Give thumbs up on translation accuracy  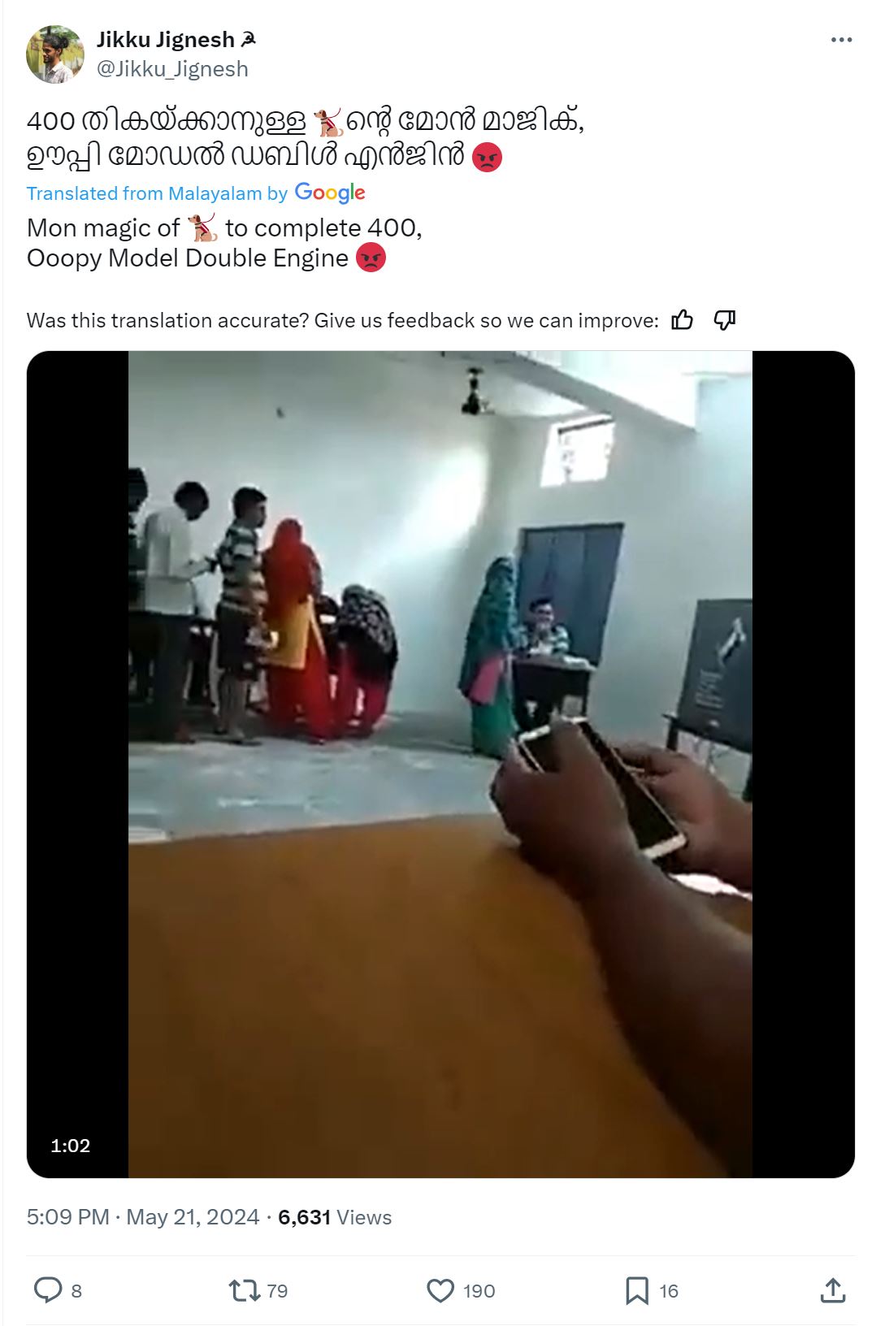[x=683, y=320]
